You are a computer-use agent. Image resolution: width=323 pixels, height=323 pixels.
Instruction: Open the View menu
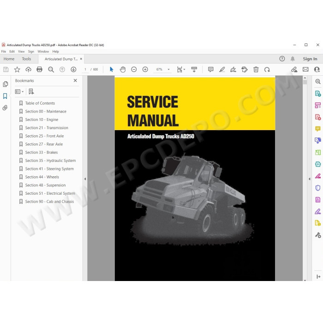[21, 52]
